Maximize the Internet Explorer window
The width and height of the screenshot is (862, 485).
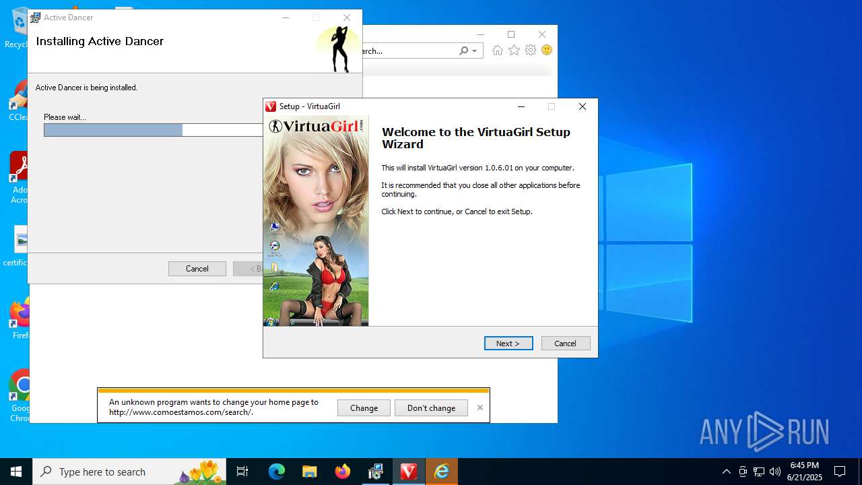511,34
